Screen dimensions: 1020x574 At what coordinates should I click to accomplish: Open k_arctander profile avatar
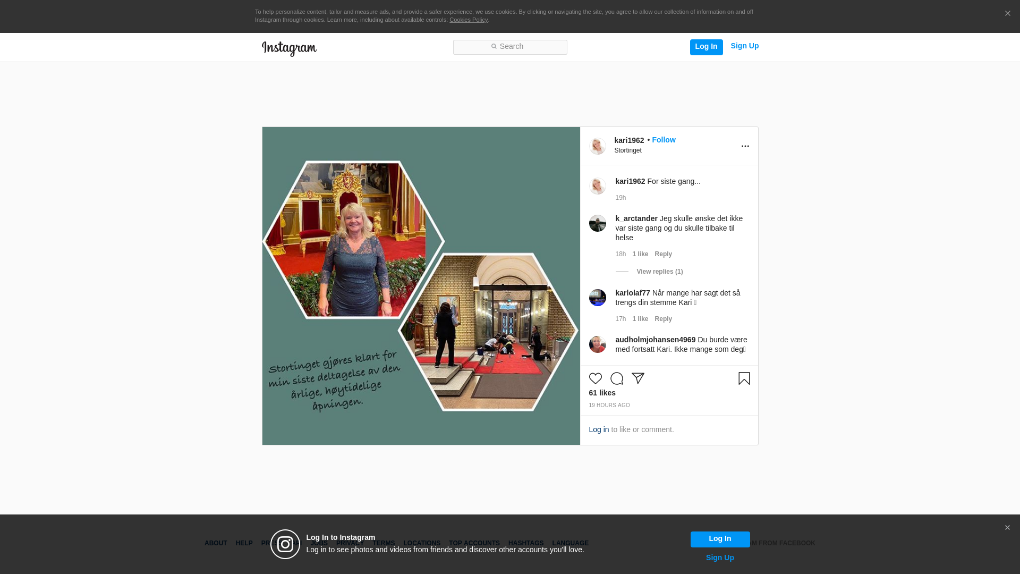pyautogui.click(x=597, y=223)
